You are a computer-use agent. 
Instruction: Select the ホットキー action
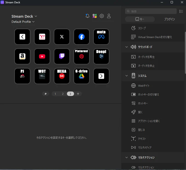[153, 103]
